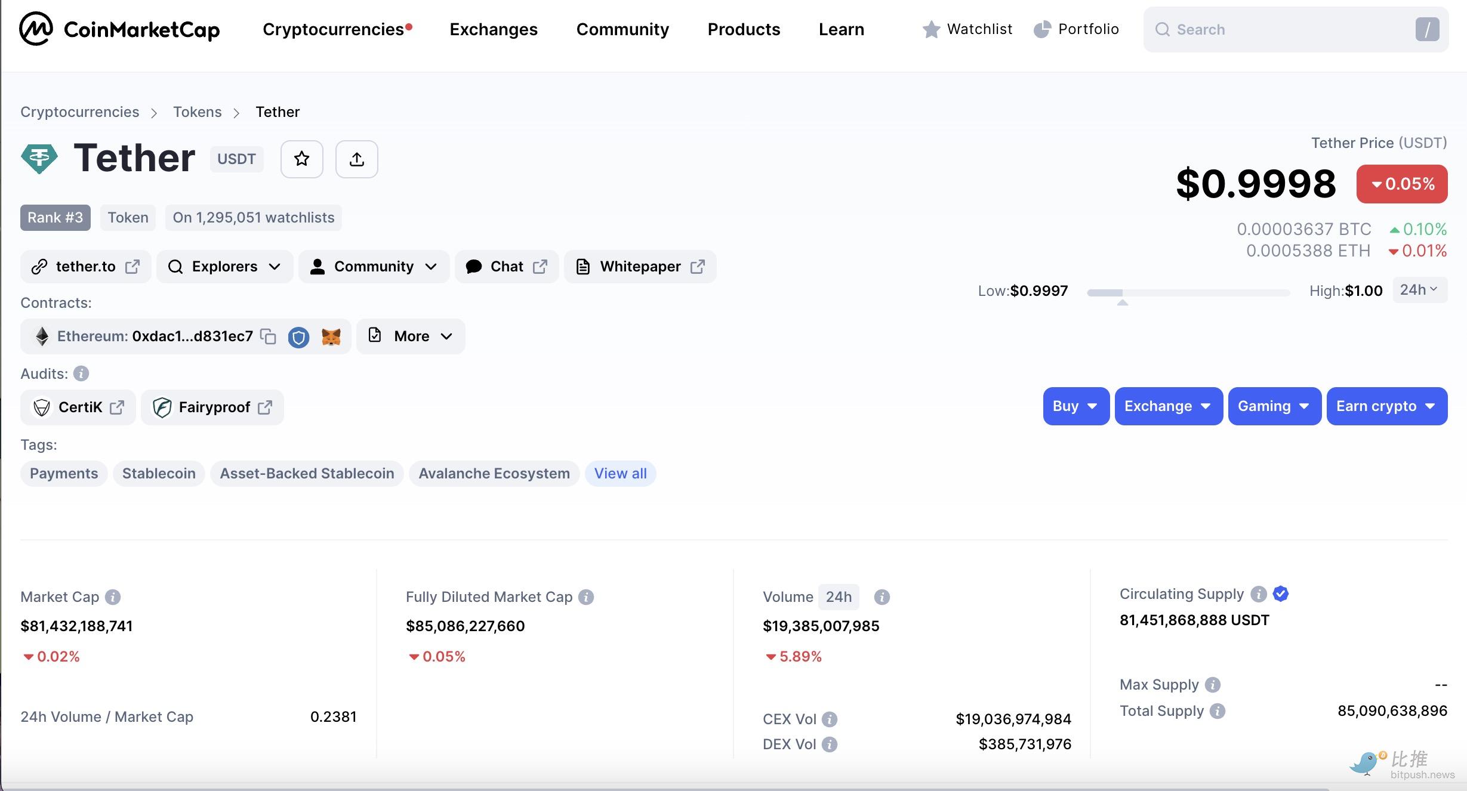Click the CoinMarketCap logo
Viewport: 1467px width, 791px height.
pos(119,29)
